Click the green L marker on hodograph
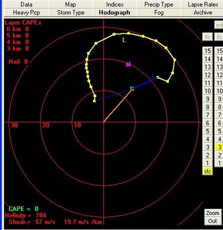223x230 pixels. (x=124, y=40)
